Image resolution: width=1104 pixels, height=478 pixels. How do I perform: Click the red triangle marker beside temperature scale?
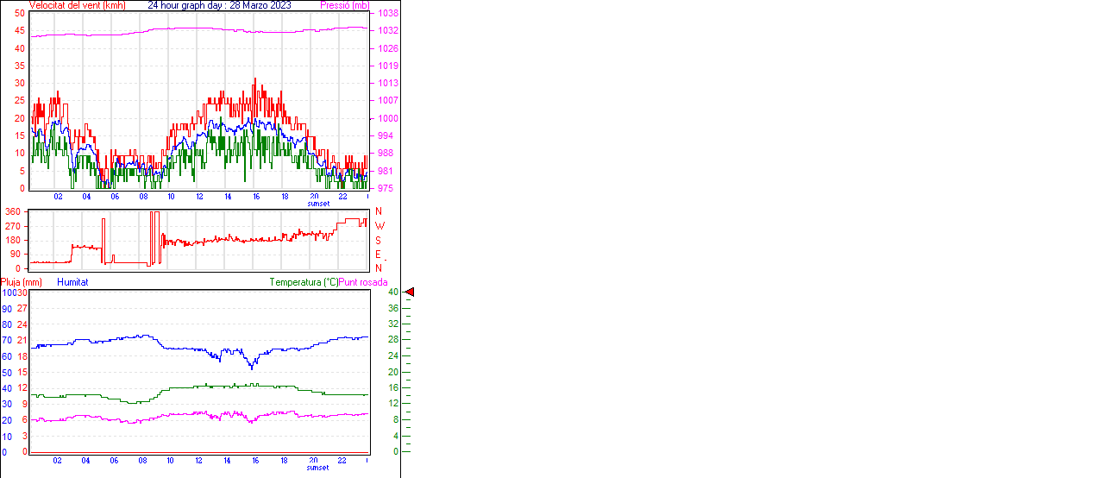[410, 292]
